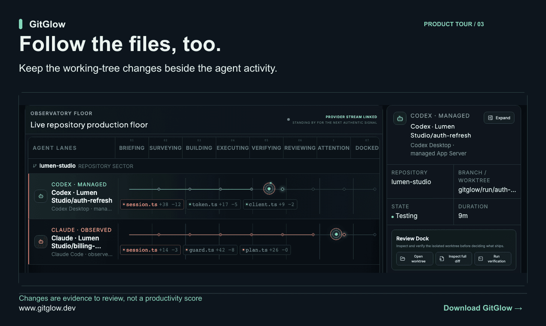546x326 pixels.
Task: Open client.ts +9 −2 file chip
Action: (x=270, y=205)
